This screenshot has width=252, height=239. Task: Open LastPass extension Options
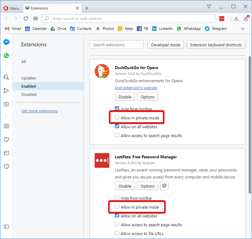[147, 186]
